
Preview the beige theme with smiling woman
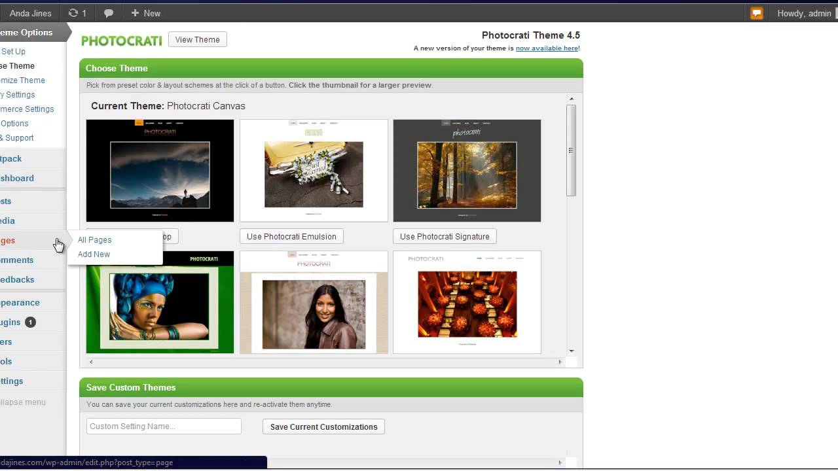pyautogui.click(x=314, y=302)
